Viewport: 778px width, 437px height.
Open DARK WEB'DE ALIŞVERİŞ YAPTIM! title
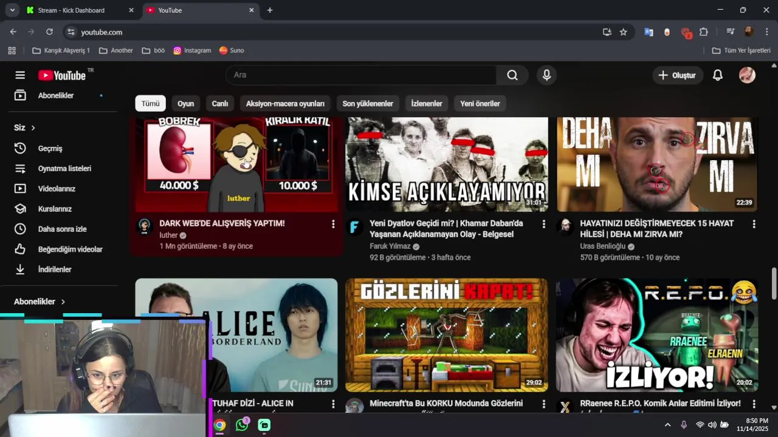click(x=222, y=223)
